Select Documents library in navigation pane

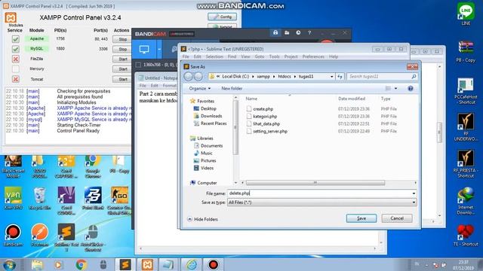(211, 145)
